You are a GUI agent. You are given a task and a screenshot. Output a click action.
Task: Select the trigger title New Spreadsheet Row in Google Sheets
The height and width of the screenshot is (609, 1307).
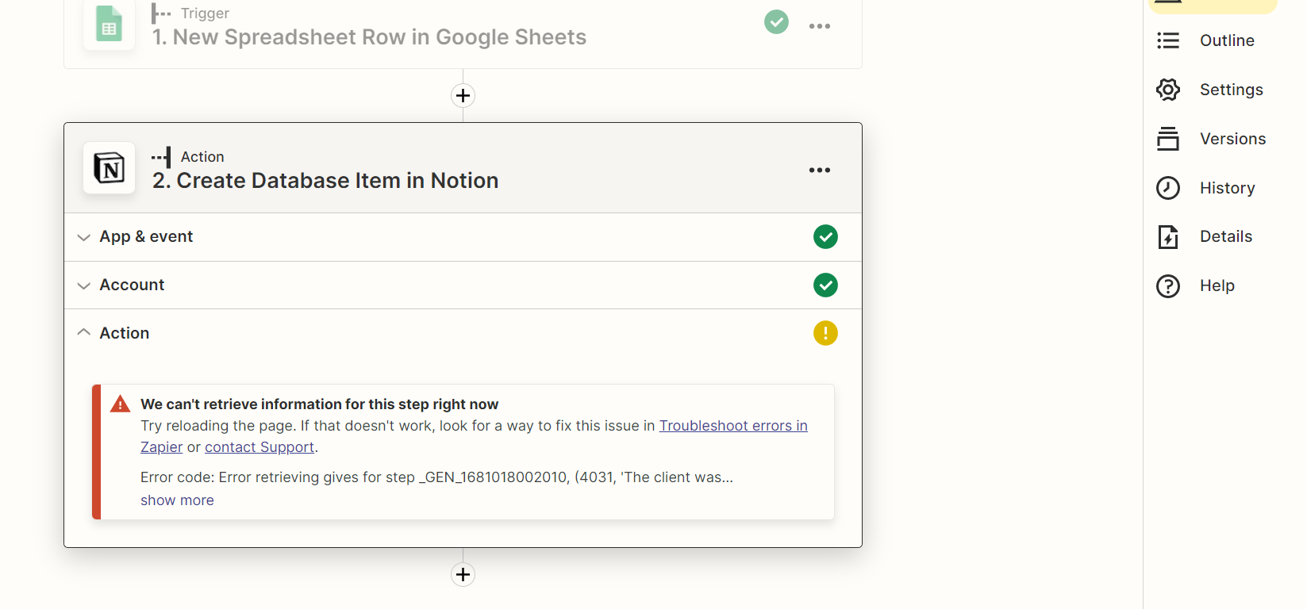tap(369, 37)
